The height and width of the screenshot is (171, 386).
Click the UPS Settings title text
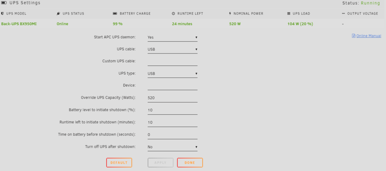coord(25,3)
